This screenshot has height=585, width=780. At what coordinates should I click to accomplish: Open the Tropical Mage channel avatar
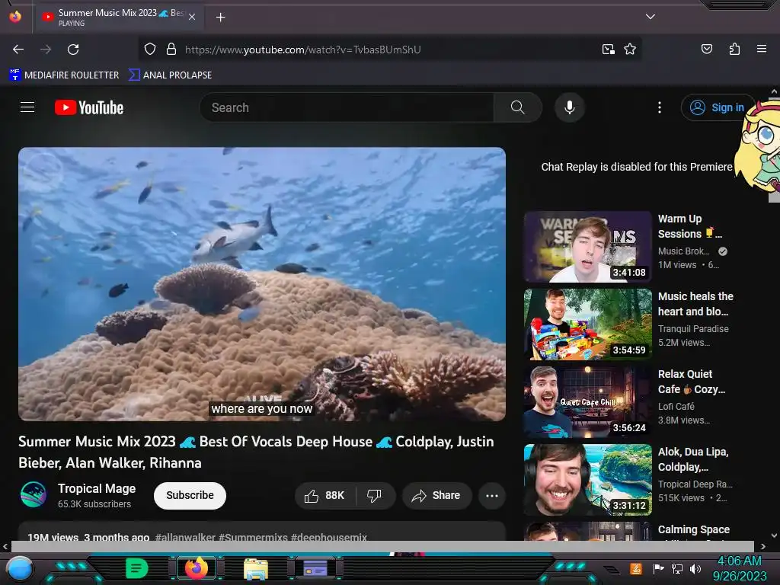tap(34, 494)
